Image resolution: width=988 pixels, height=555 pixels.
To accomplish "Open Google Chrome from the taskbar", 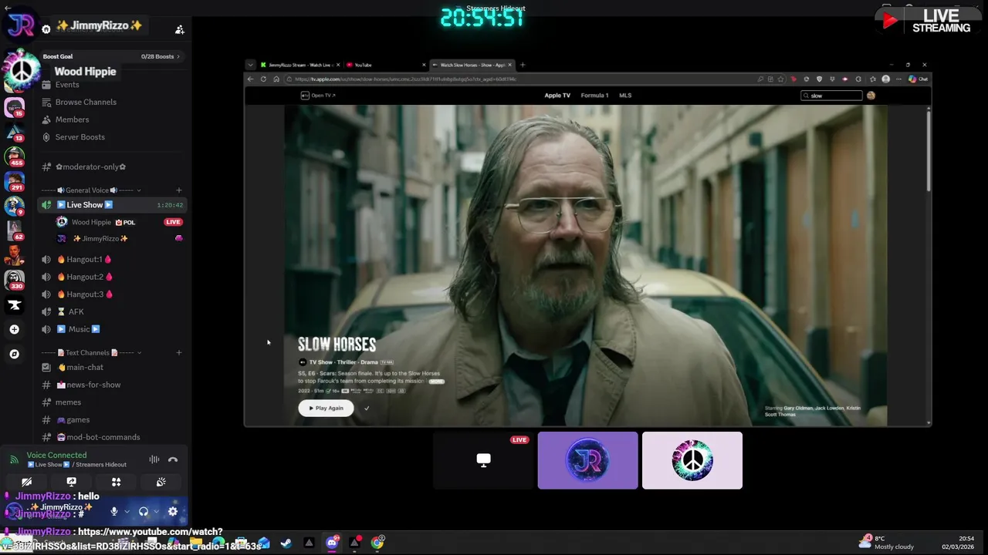I will [377, 543].
